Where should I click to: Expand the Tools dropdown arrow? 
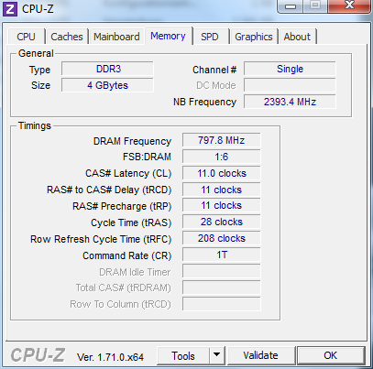click(217, 355)
